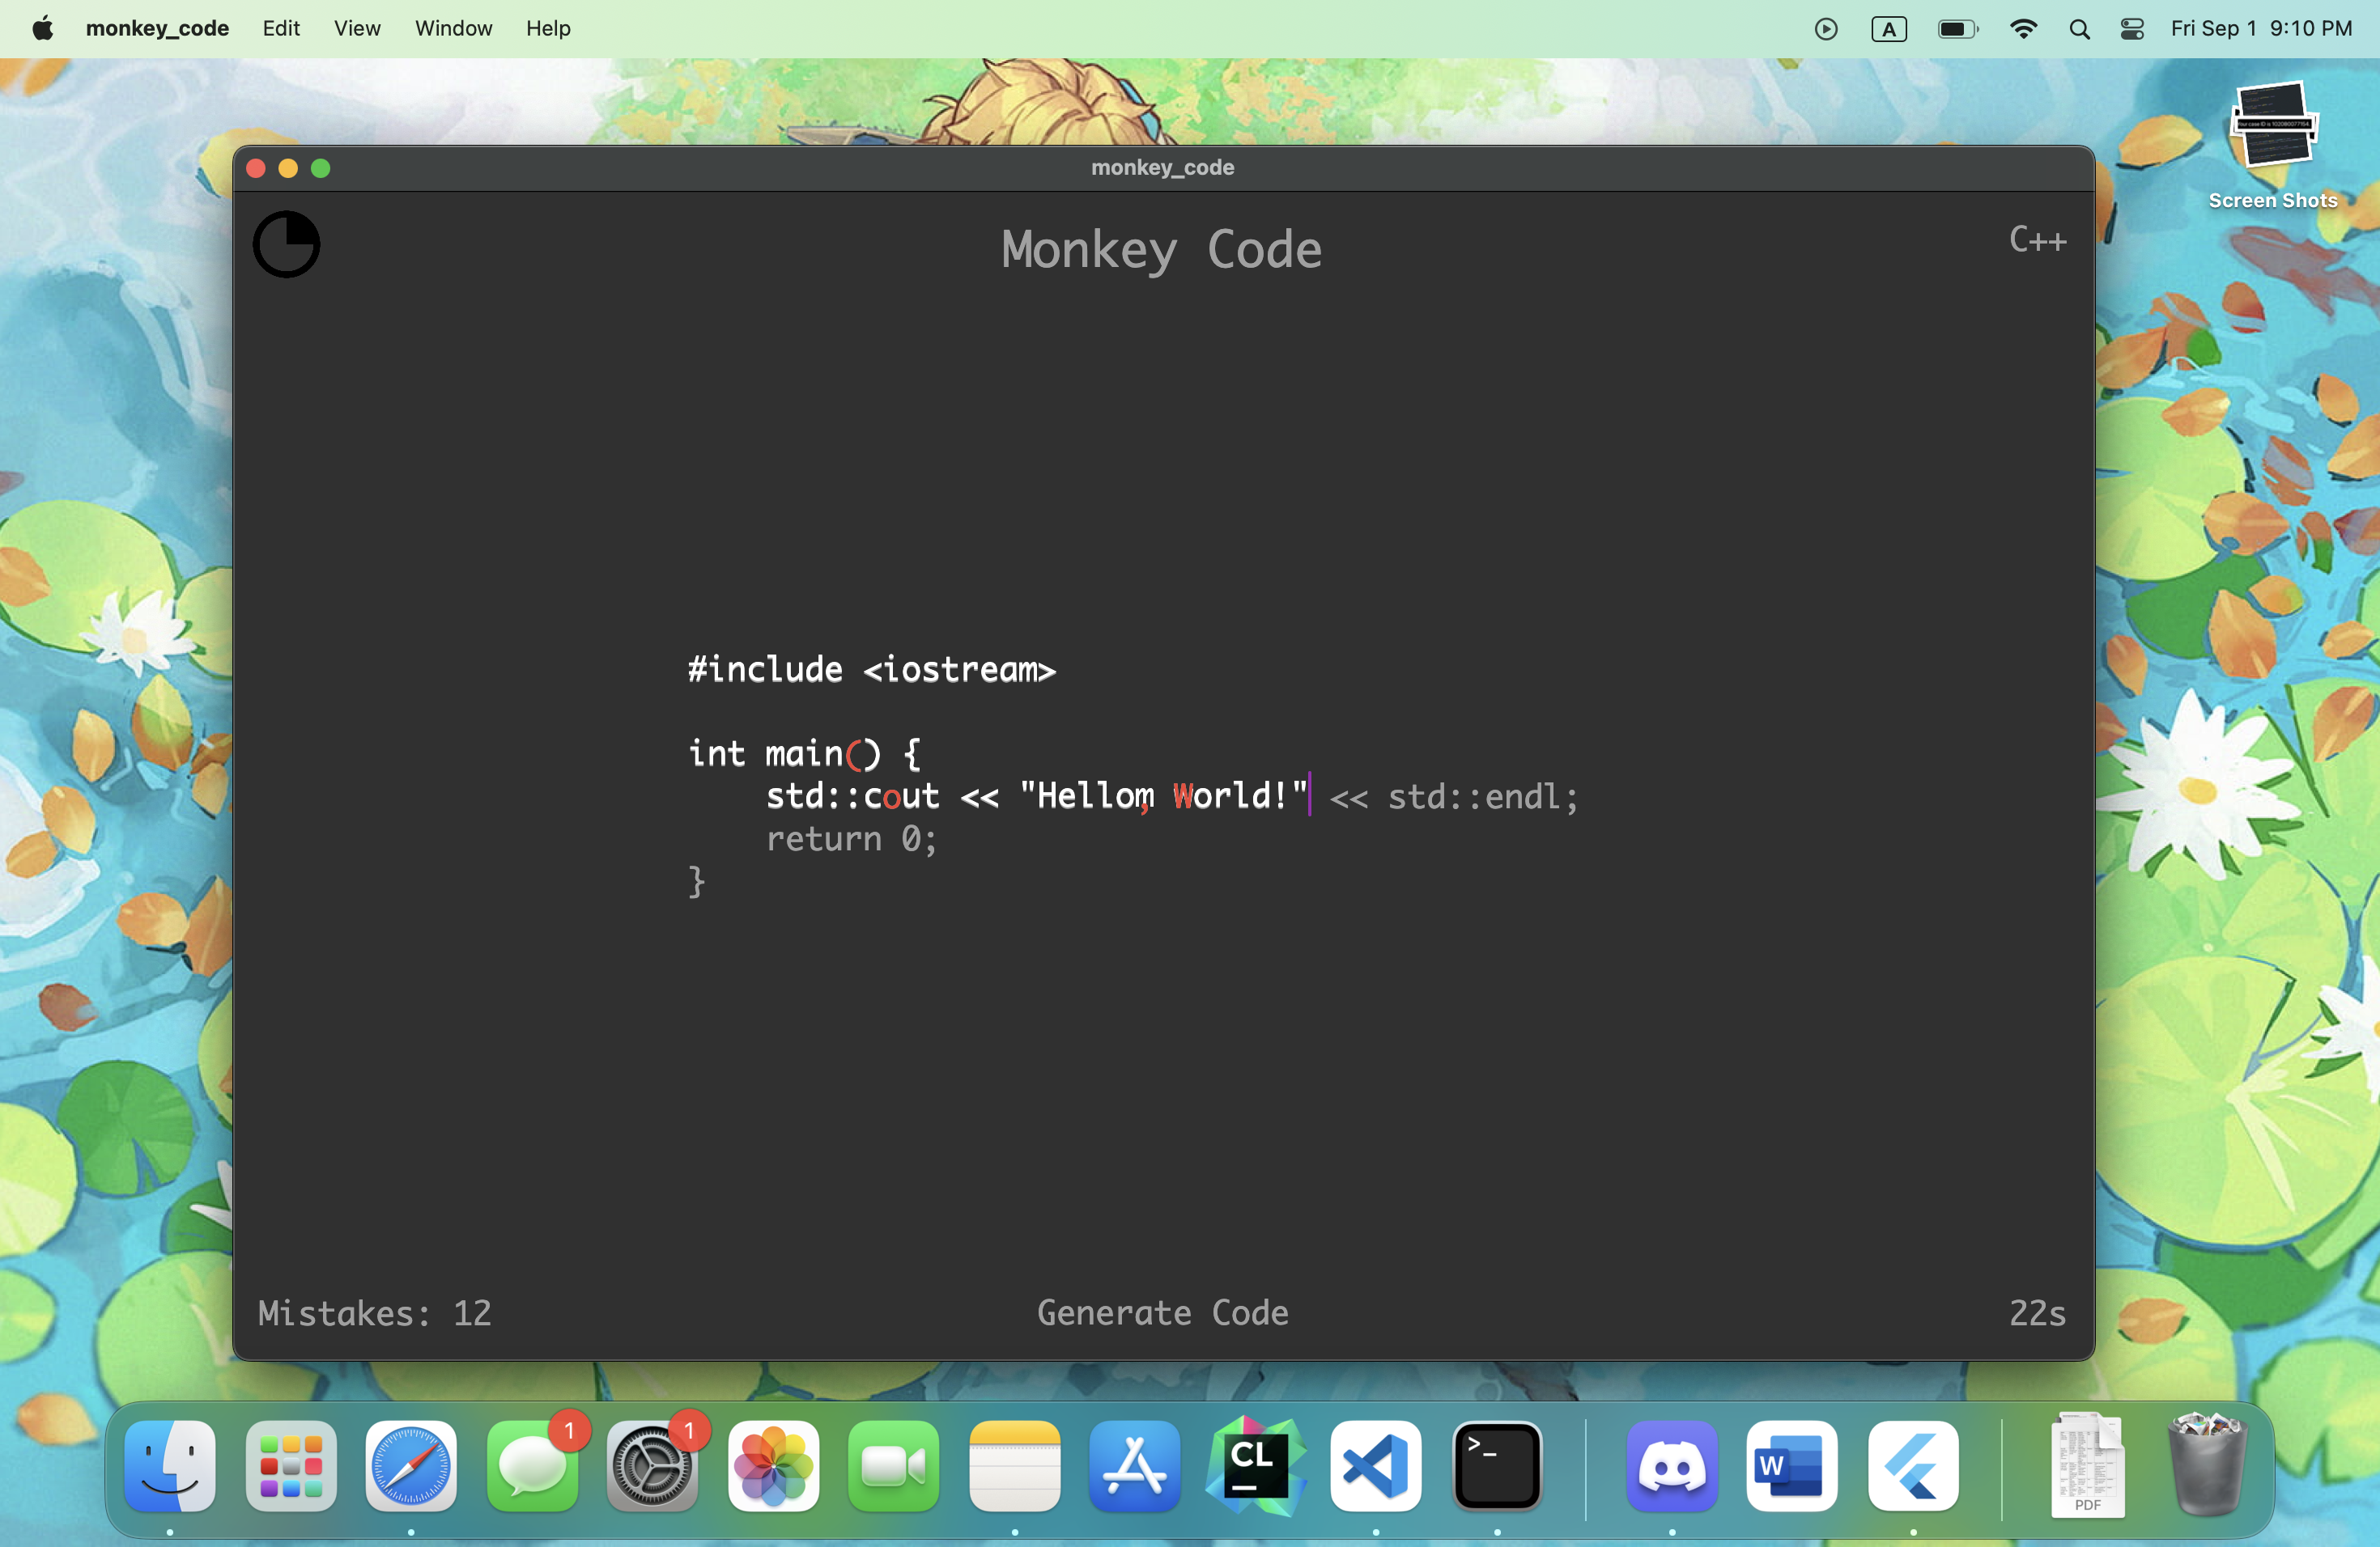
Task: Open Notes from the Dock
Action: tap(1015, 1466)
